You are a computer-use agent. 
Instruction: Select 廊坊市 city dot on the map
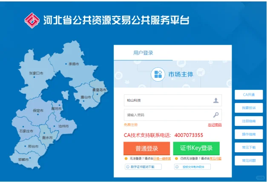pos(60,105)
